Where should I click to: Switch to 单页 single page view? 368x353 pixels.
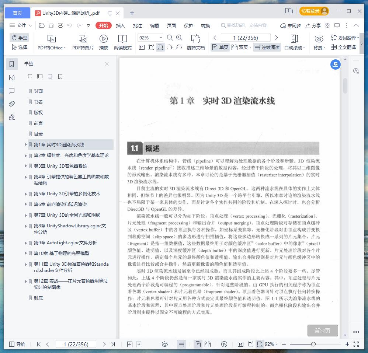pyautogui.click(x=220, y=48)
